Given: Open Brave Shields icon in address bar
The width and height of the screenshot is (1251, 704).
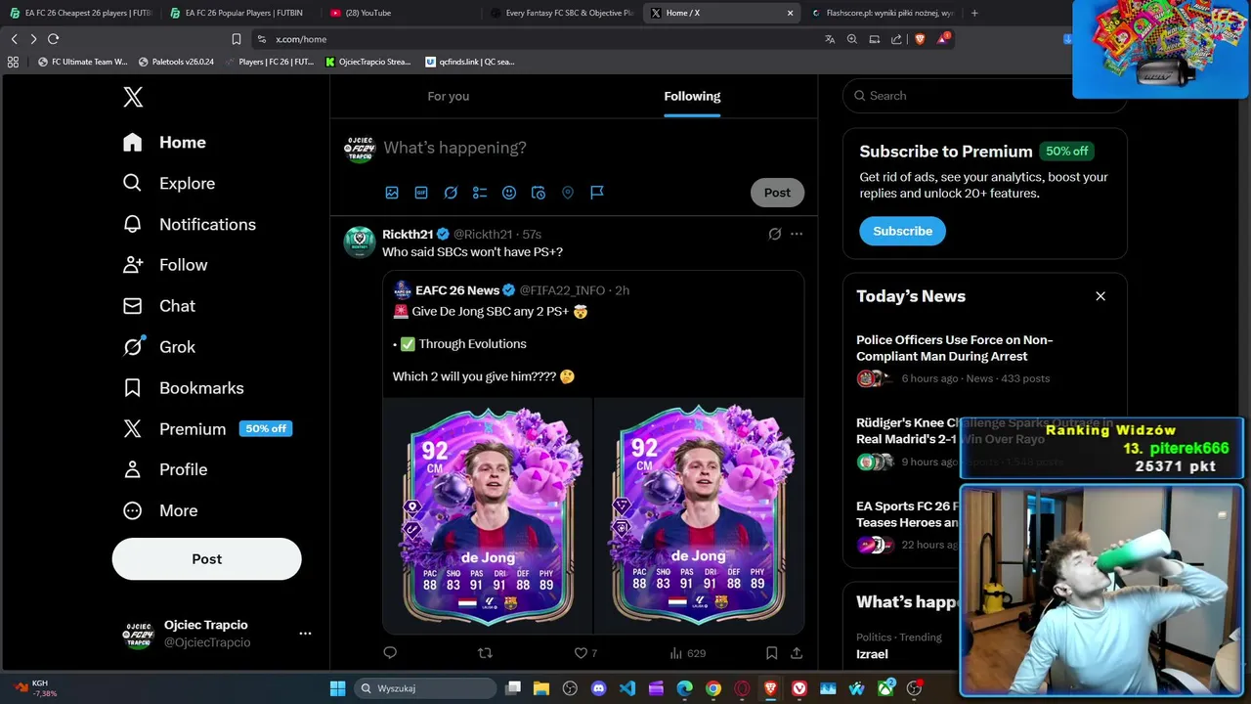Looking at the screenshot, I should [x=920, y=39].
